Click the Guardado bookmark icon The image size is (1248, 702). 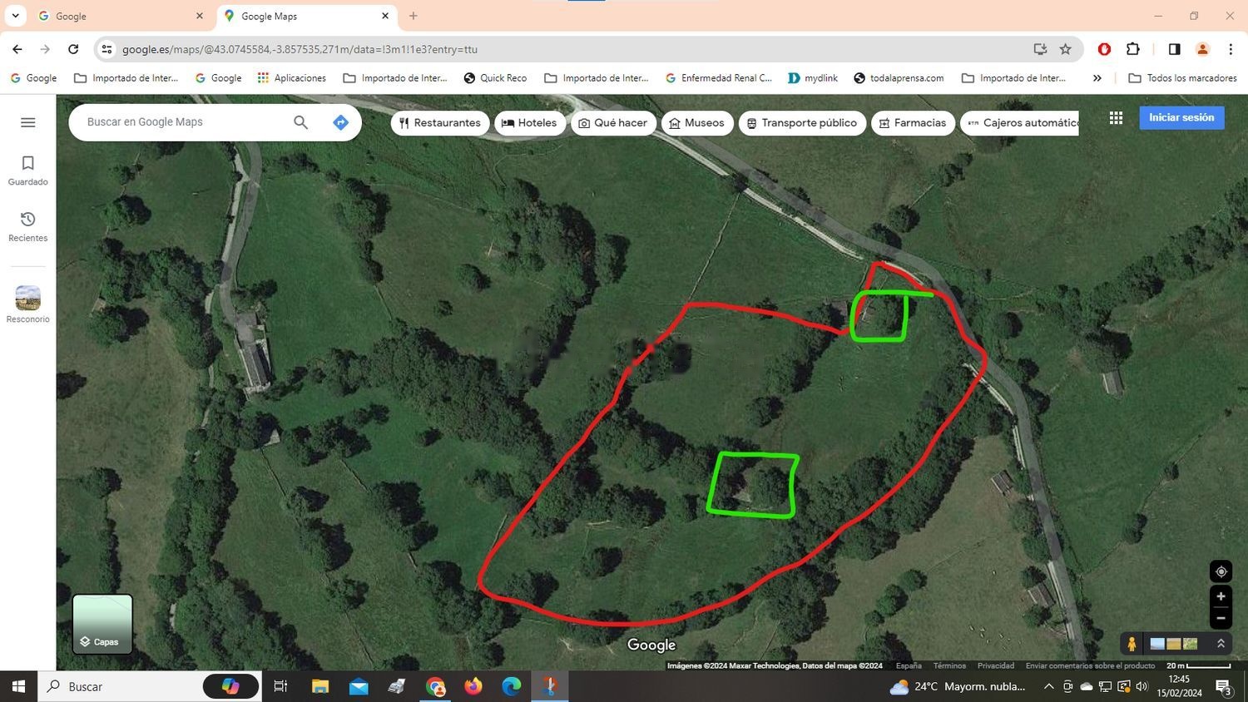click(x=27, y=163)
